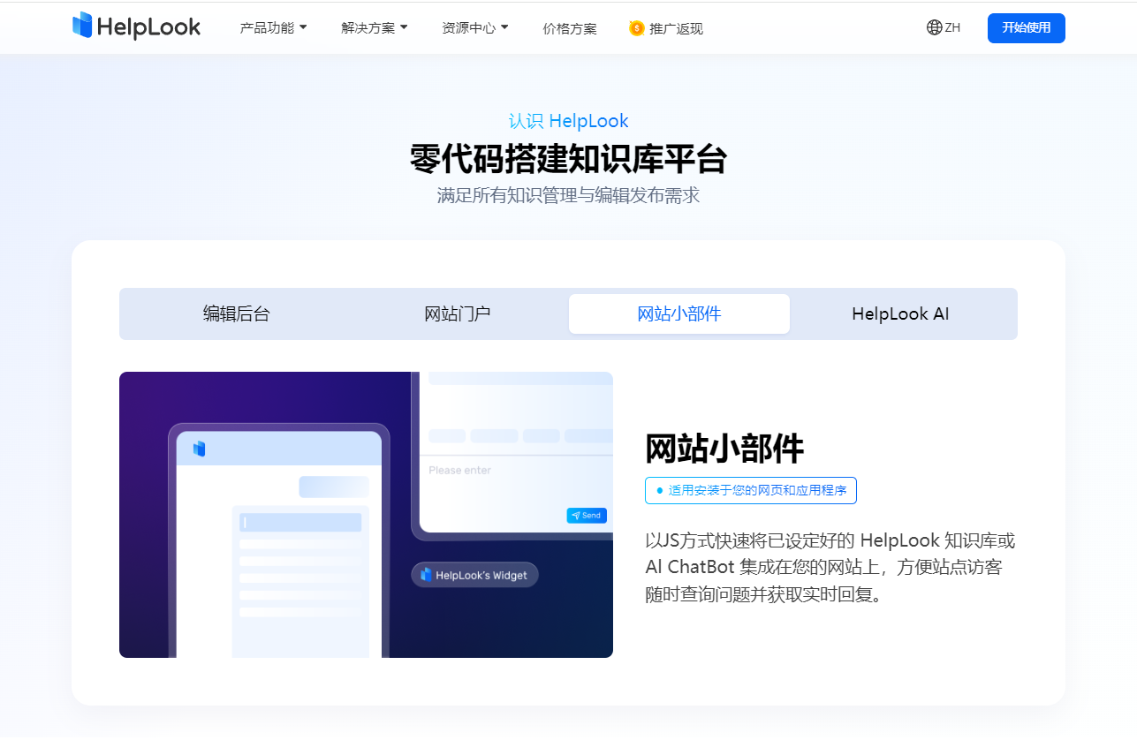The width and height of the screenshot is (1137, 740).
Task: Switch to the HelpLook AI tab
Action: click(900, 313)
